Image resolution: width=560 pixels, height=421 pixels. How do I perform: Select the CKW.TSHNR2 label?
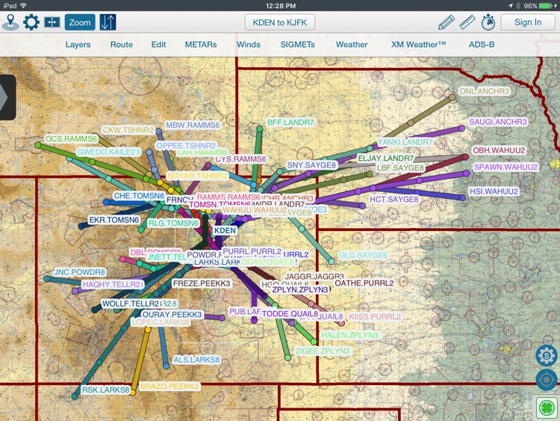pos(128,130)
